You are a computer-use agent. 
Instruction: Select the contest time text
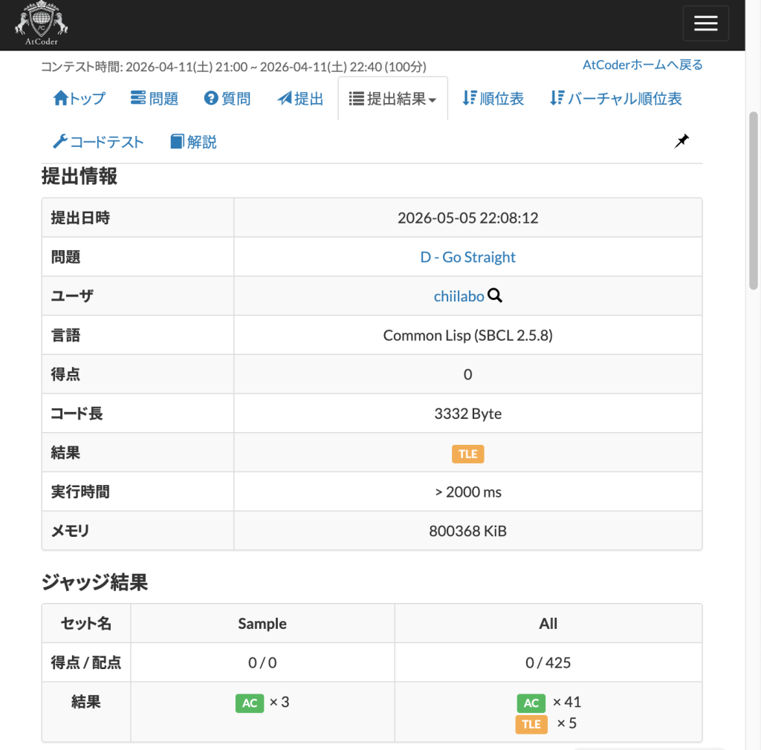pos(233,67)
